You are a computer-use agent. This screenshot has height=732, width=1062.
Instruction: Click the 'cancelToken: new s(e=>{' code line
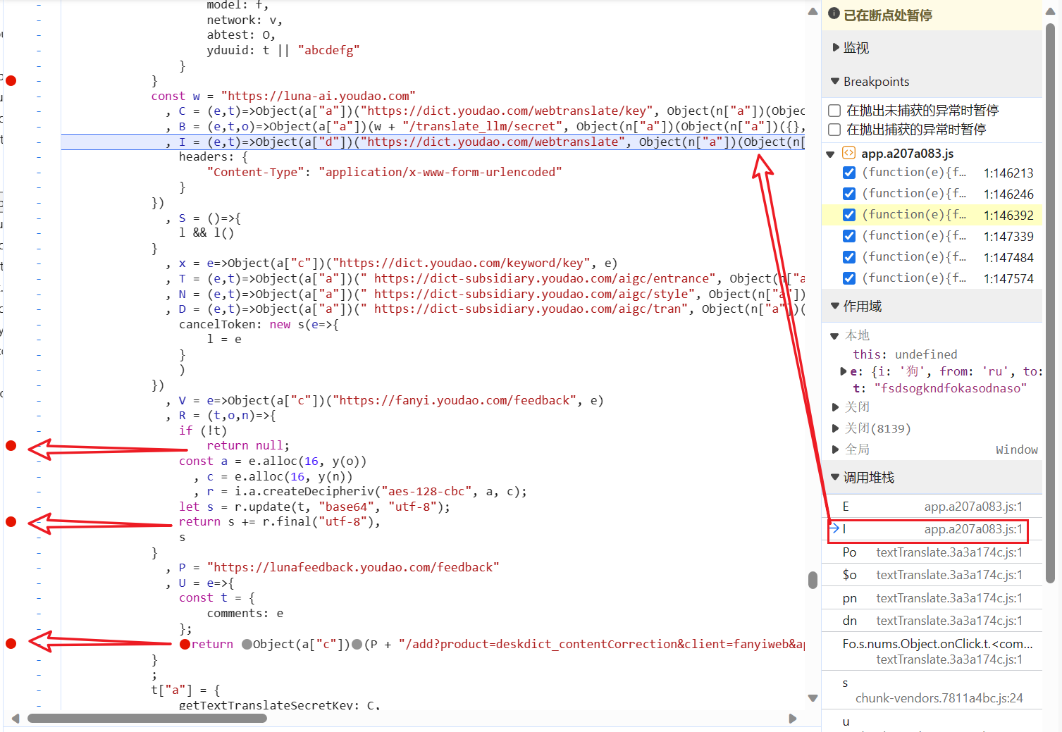click(259, 324)
